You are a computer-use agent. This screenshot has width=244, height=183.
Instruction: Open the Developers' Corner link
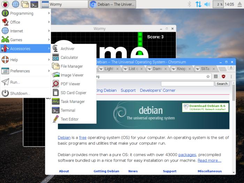pyautogui.click(x=158, y=90)
